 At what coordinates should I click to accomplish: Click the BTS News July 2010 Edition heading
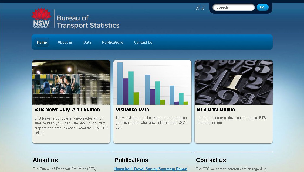(67, 110)
